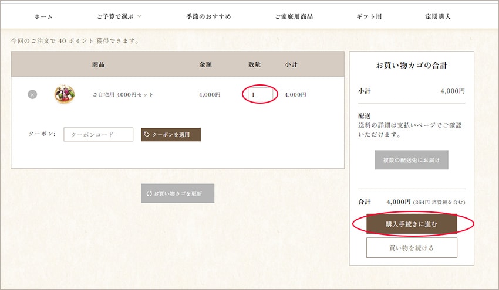Click the お買い物カゴを更新 button
The width and height of the screenshot is (499, 290).
click(x=177, y=193)
